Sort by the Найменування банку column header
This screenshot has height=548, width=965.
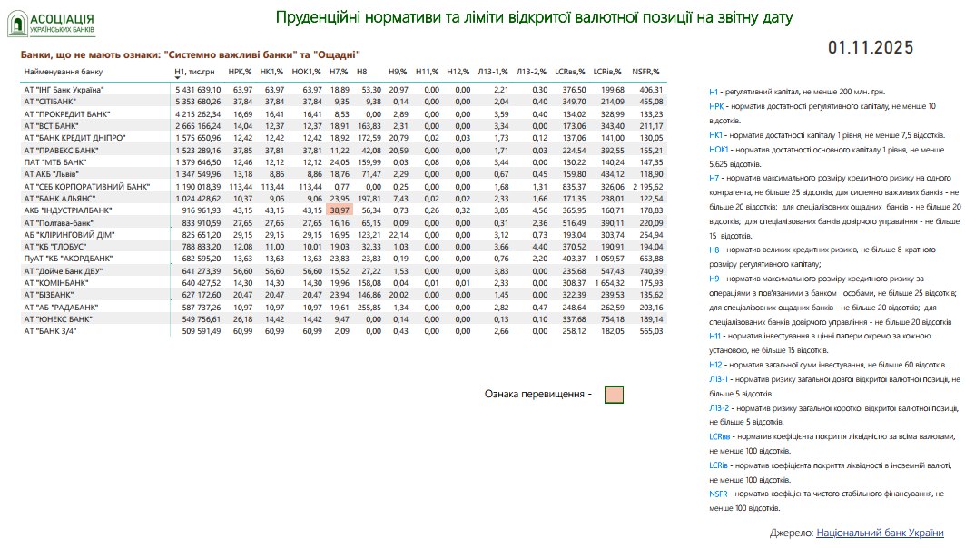point(64,71)
